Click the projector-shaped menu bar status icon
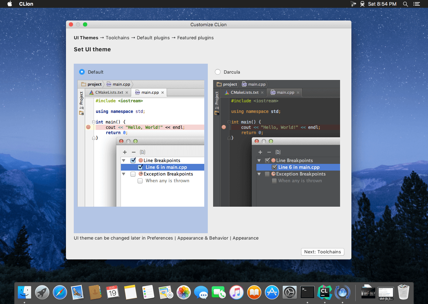The height and width of the screenshot is (304, 428). [x=353, y=4]
